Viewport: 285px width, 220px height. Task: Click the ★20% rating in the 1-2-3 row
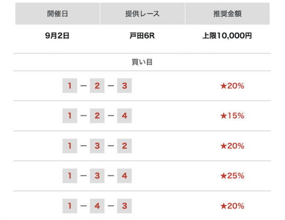click(x=232, y=86)
